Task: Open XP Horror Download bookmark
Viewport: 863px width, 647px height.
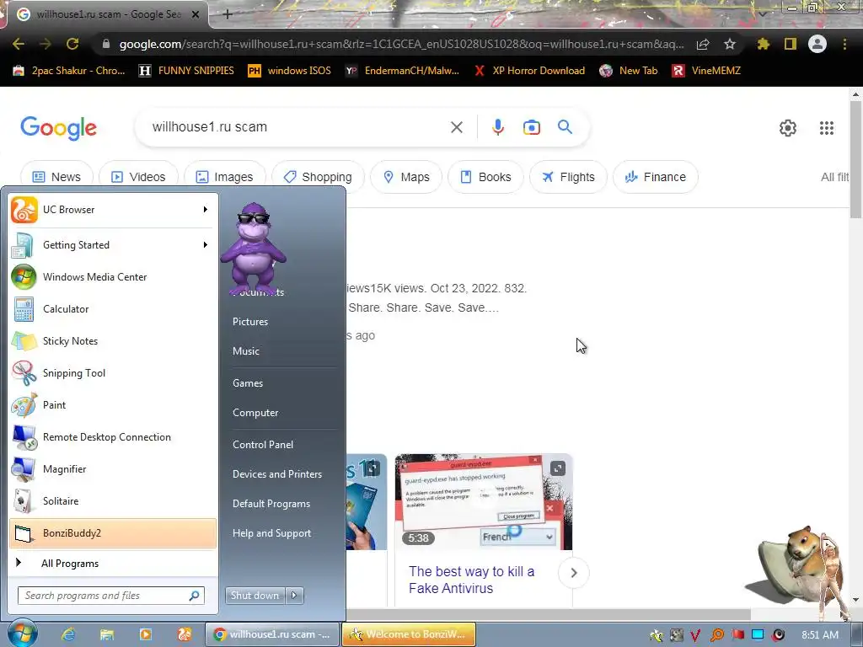Action: [529, 71]
